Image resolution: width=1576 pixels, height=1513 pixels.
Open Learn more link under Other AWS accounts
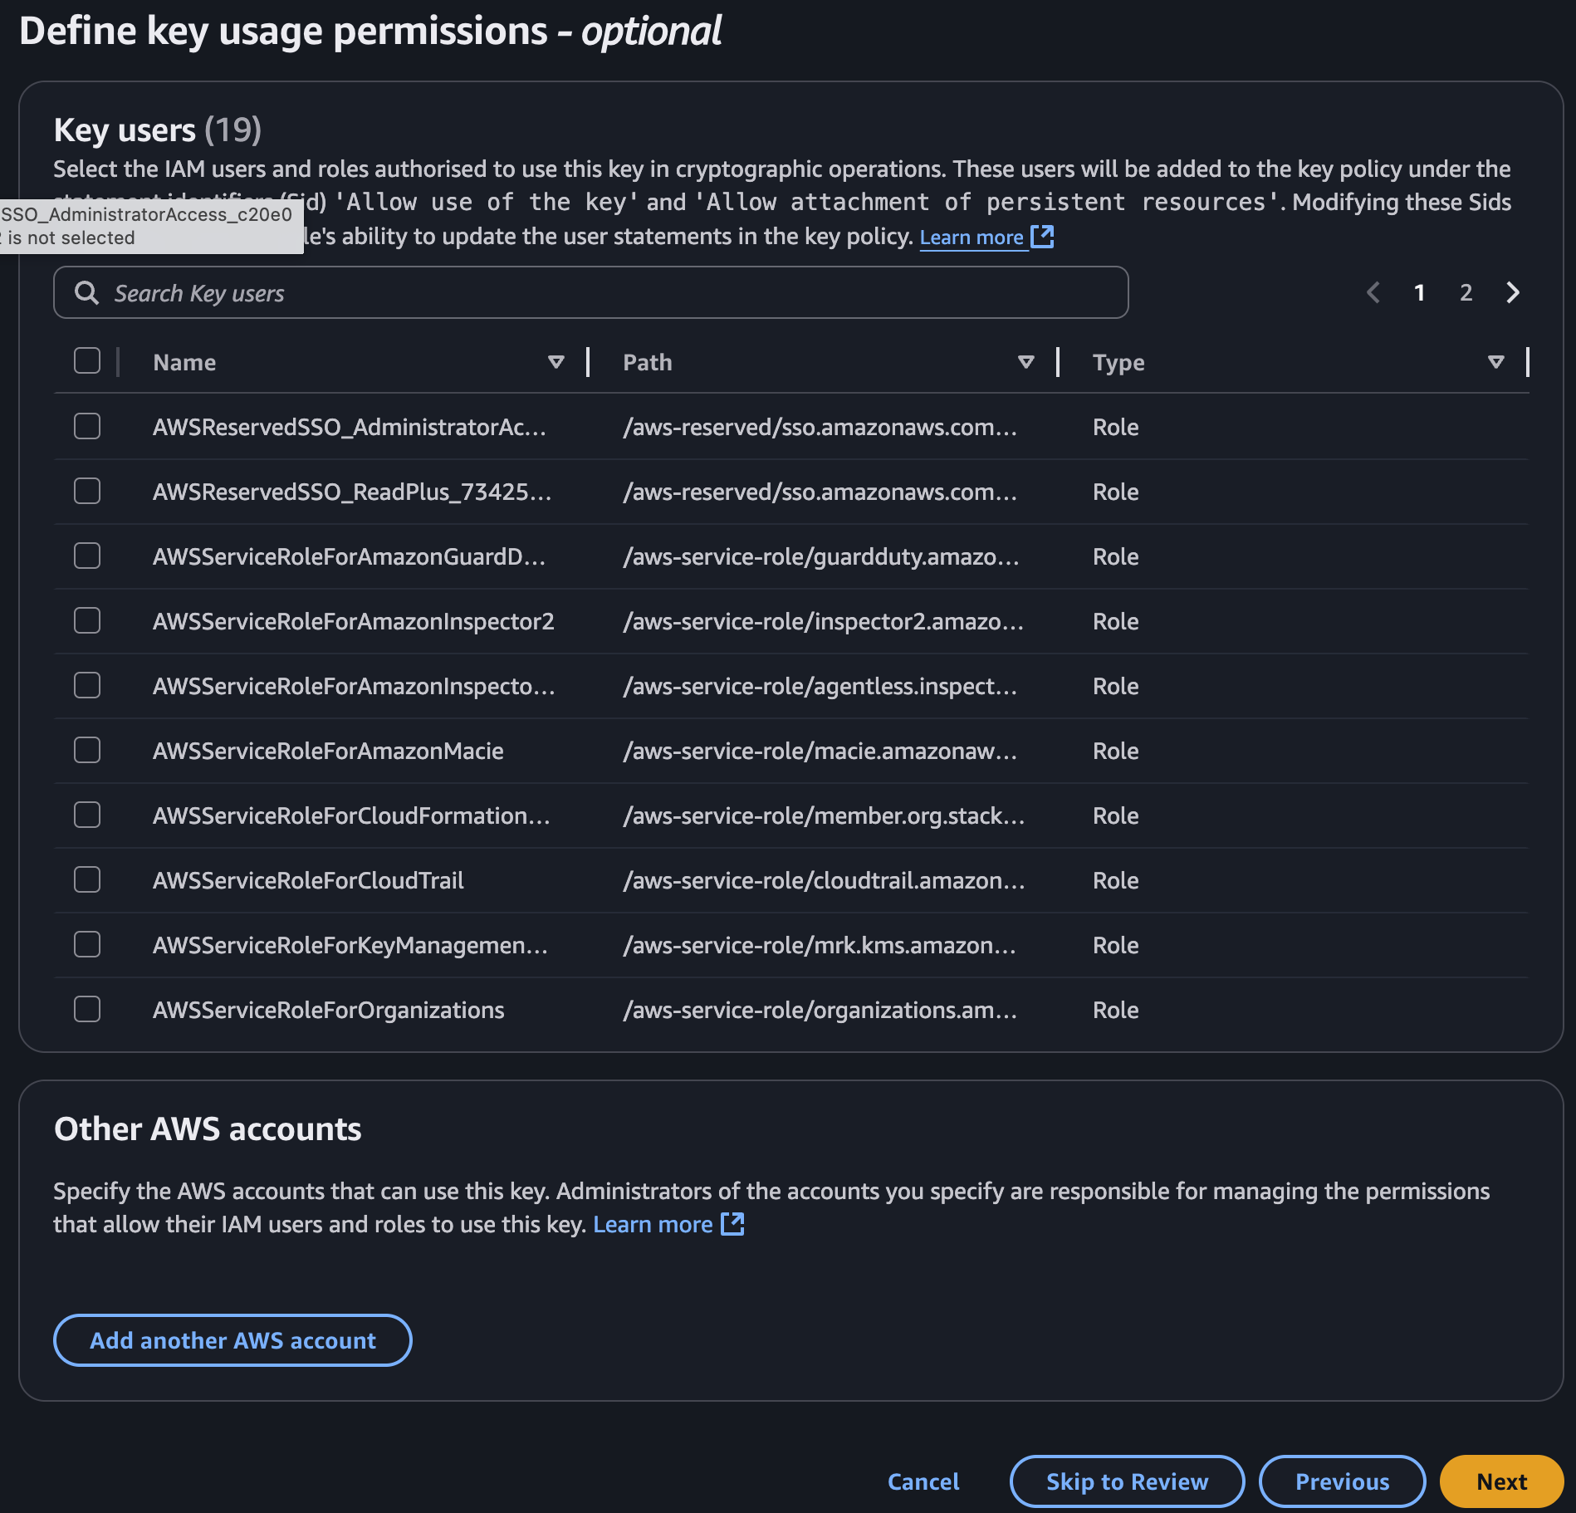click(653, 1224)
